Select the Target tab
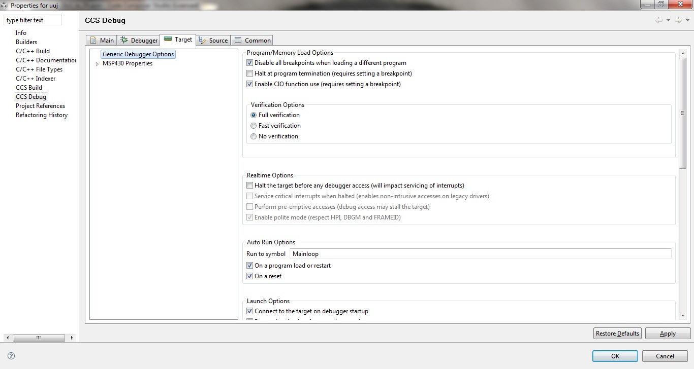The height and width of the screenshot is (369, 694). click(x=178, y=40)
